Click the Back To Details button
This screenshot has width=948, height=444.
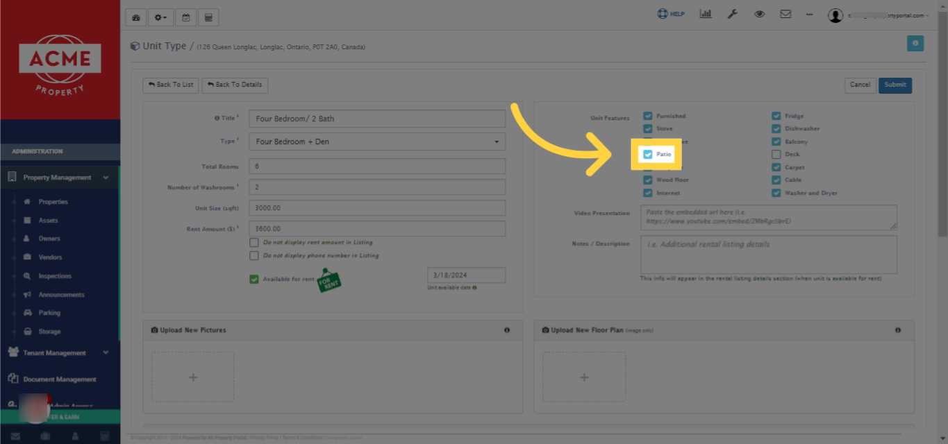(235, 85)
